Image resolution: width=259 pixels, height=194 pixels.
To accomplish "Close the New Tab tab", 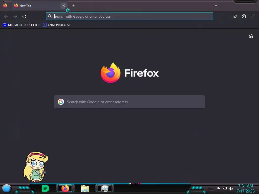I will pos(63,6).
